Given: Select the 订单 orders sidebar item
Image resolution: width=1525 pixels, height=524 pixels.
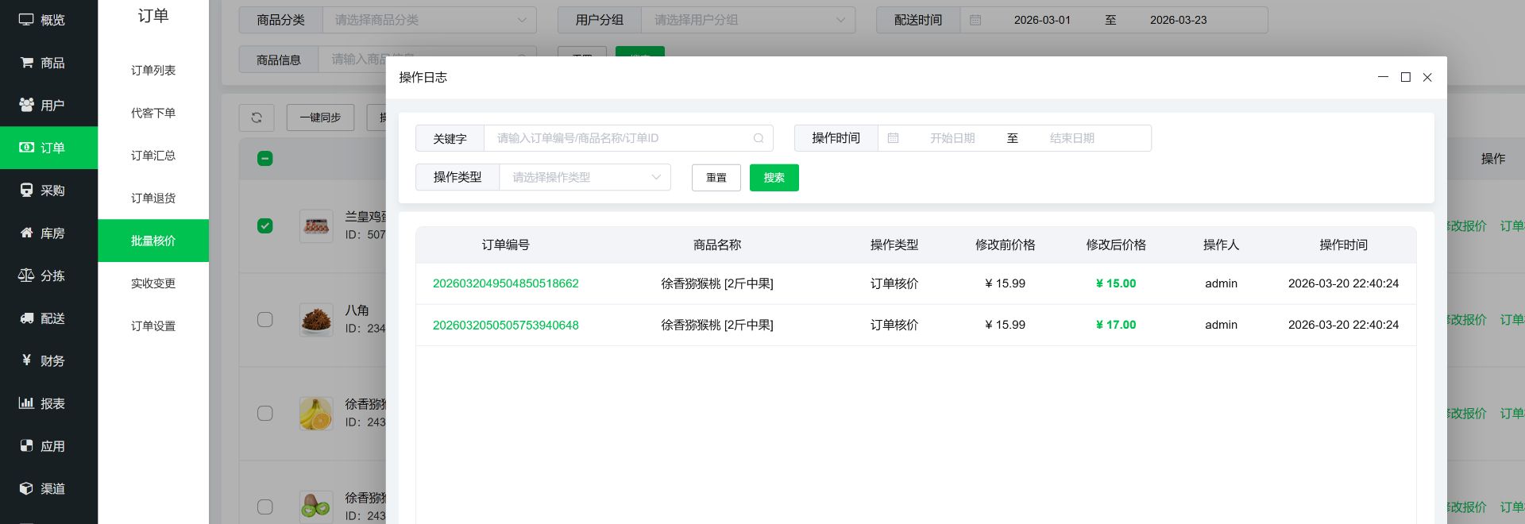Looking at the screenshot, I should pos(48,148).
